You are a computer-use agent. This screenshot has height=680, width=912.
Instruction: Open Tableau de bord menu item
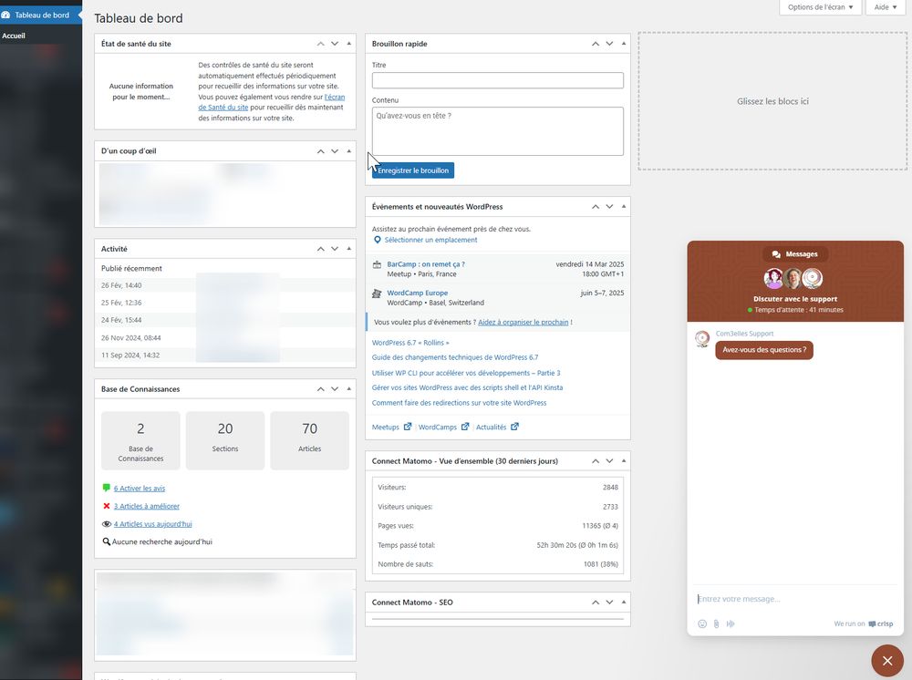tap(41, 15)
